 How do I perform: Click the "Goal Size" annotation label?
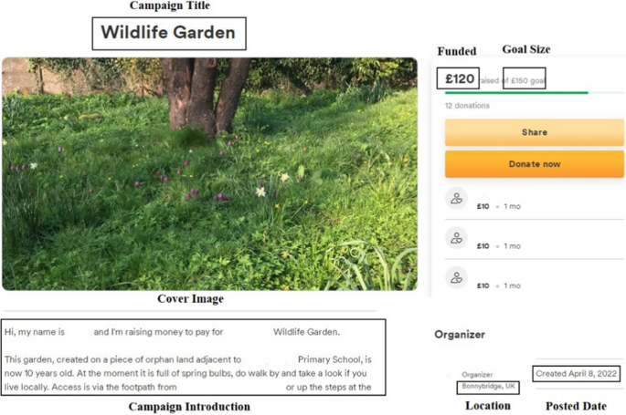526,49
